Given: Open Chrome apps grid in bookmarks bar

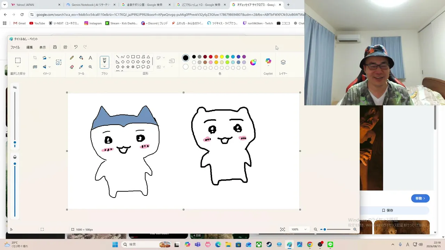Looking at the screenshot, I should pos(5,23).
